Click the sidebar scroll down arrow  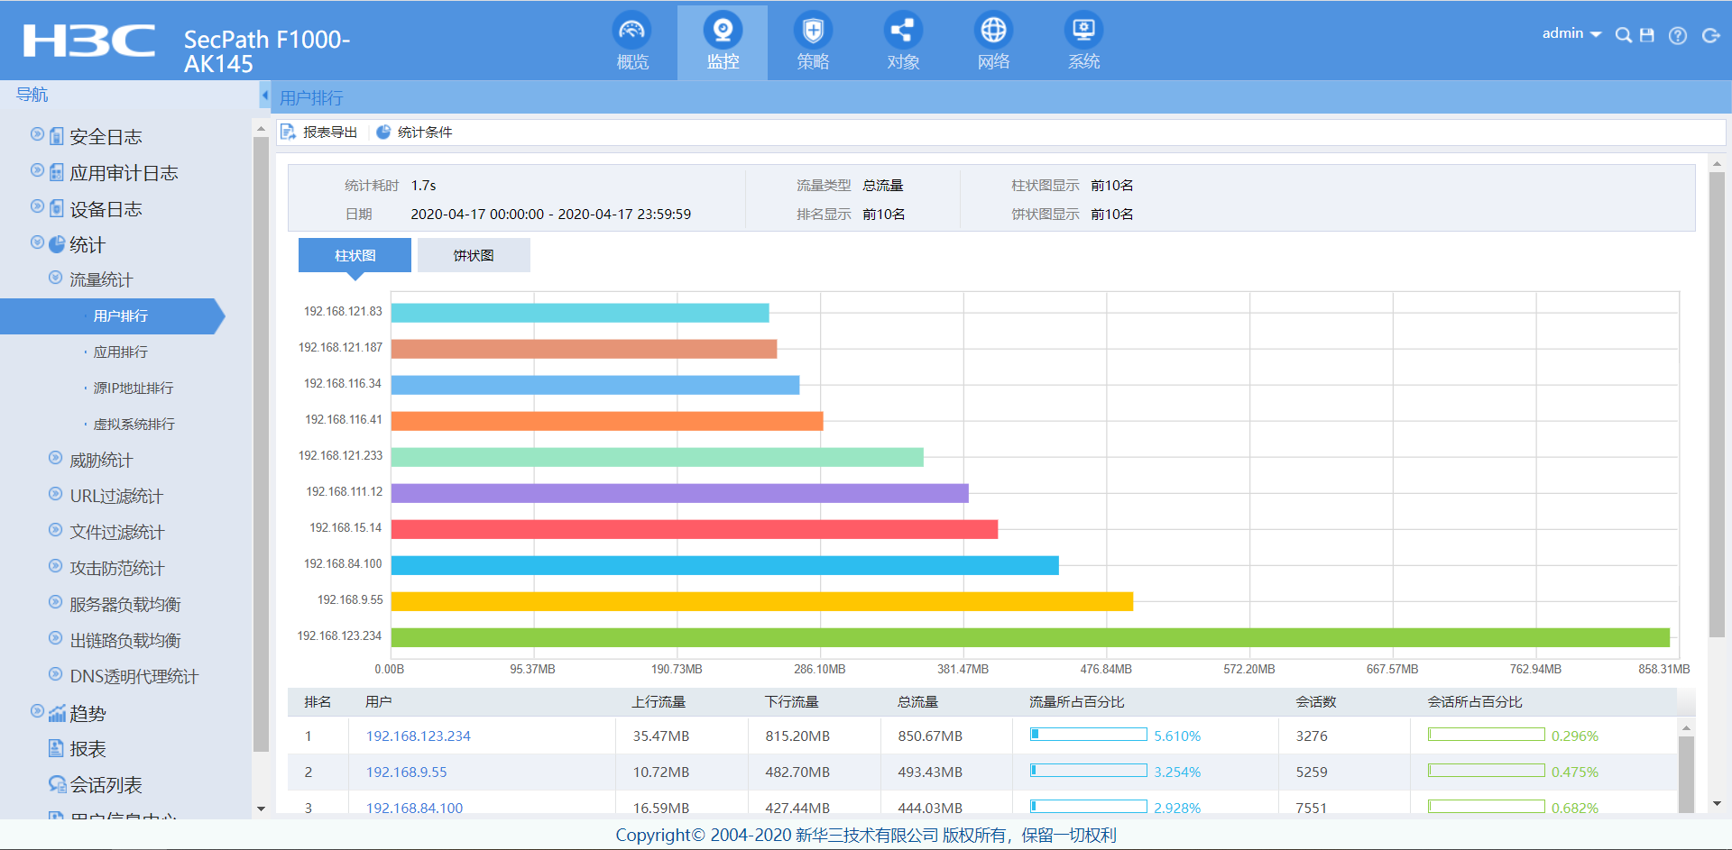click(261, 809)
